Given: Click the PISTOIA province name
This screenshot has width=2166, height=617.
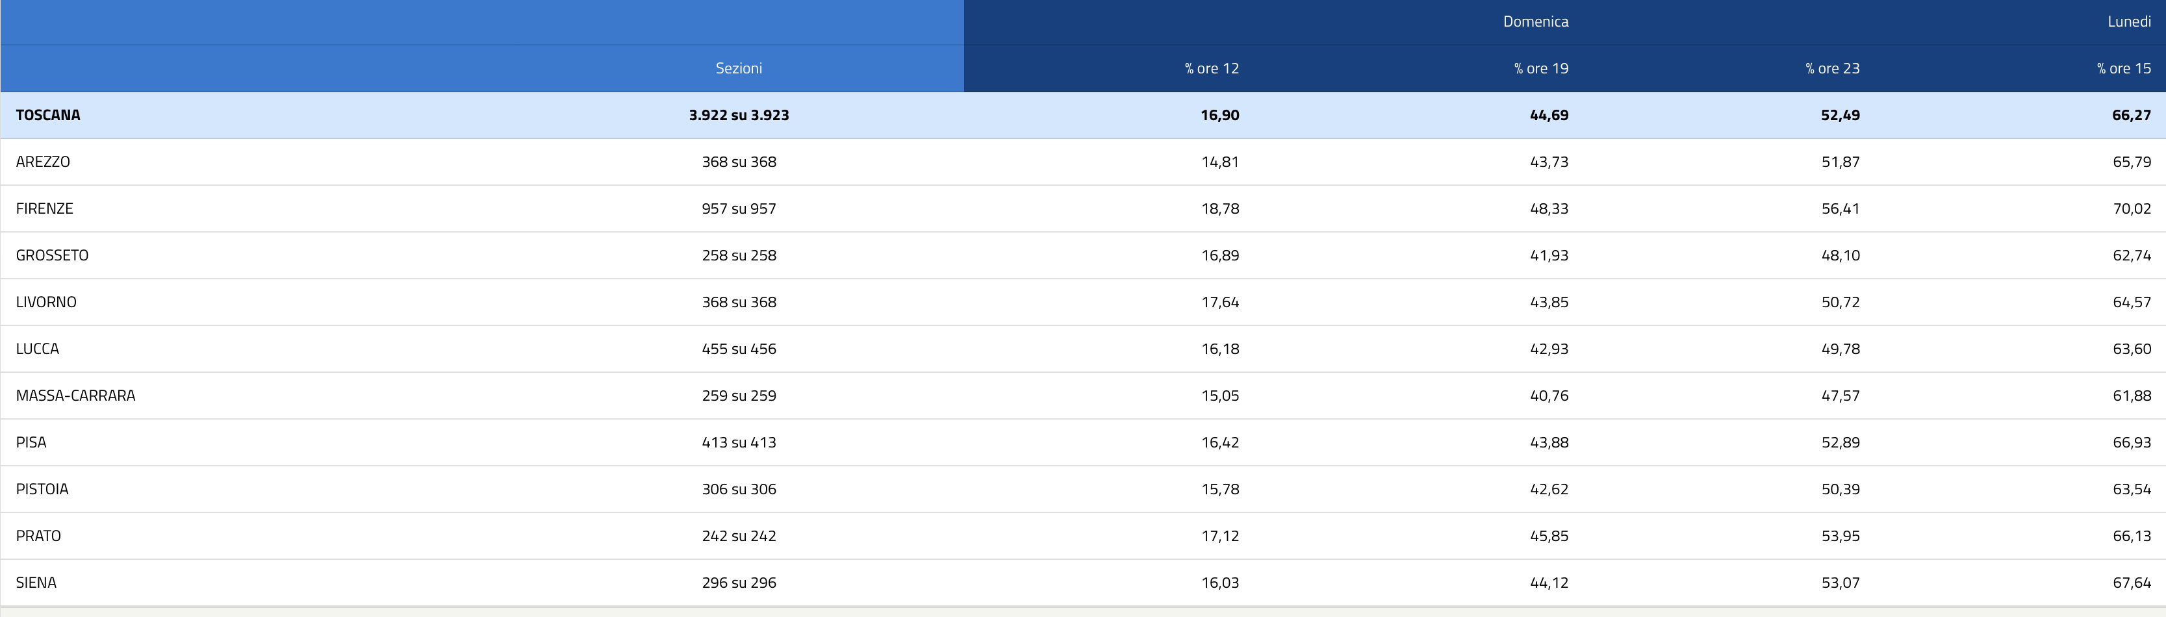Looking at the screenshot, I should [42, 489].
